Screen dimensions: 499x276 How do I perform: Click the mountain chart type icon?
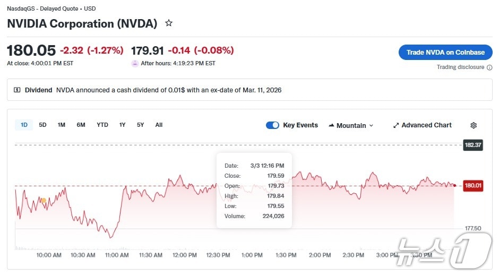tap(331, 125)
